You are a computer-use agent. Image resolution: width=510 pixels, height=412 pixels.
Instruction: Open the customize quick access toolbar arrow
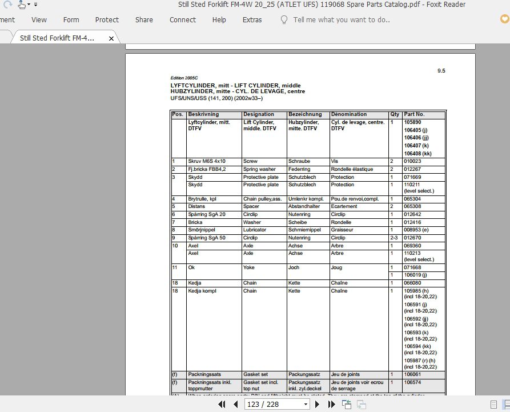(35, 5)
